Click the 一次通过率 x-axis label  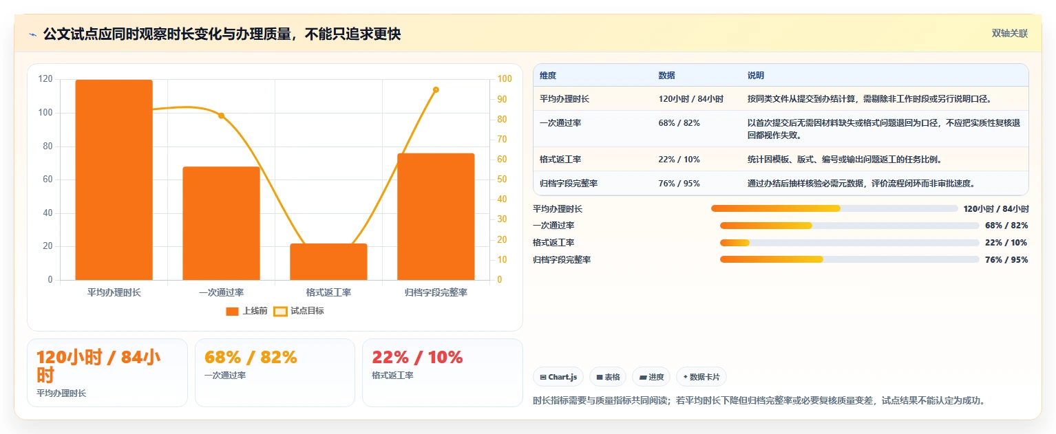221,292
